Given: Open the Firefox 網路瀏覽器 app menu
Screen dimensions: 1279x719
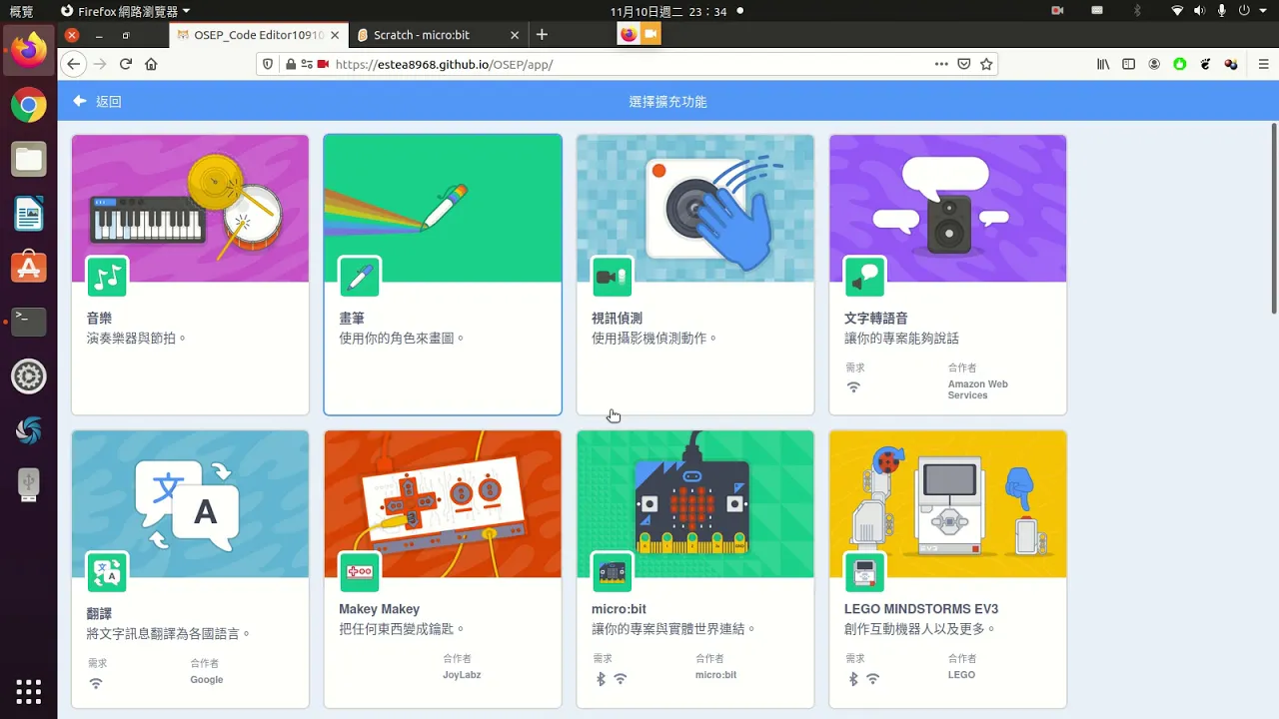Looking at the screenshot, I should point(125,11).
